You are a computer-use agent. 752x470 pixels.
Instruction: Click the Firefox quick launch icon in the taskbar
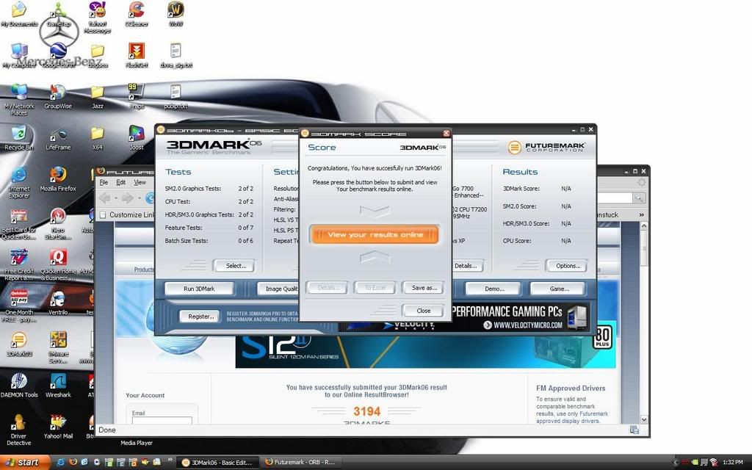[73, 463]
